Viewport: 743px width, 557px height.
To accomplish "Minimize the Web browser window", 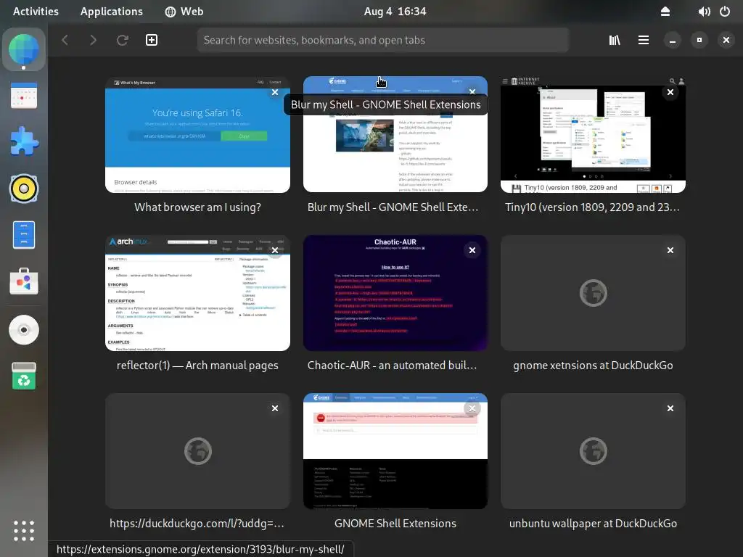I will tap(673, 41).
